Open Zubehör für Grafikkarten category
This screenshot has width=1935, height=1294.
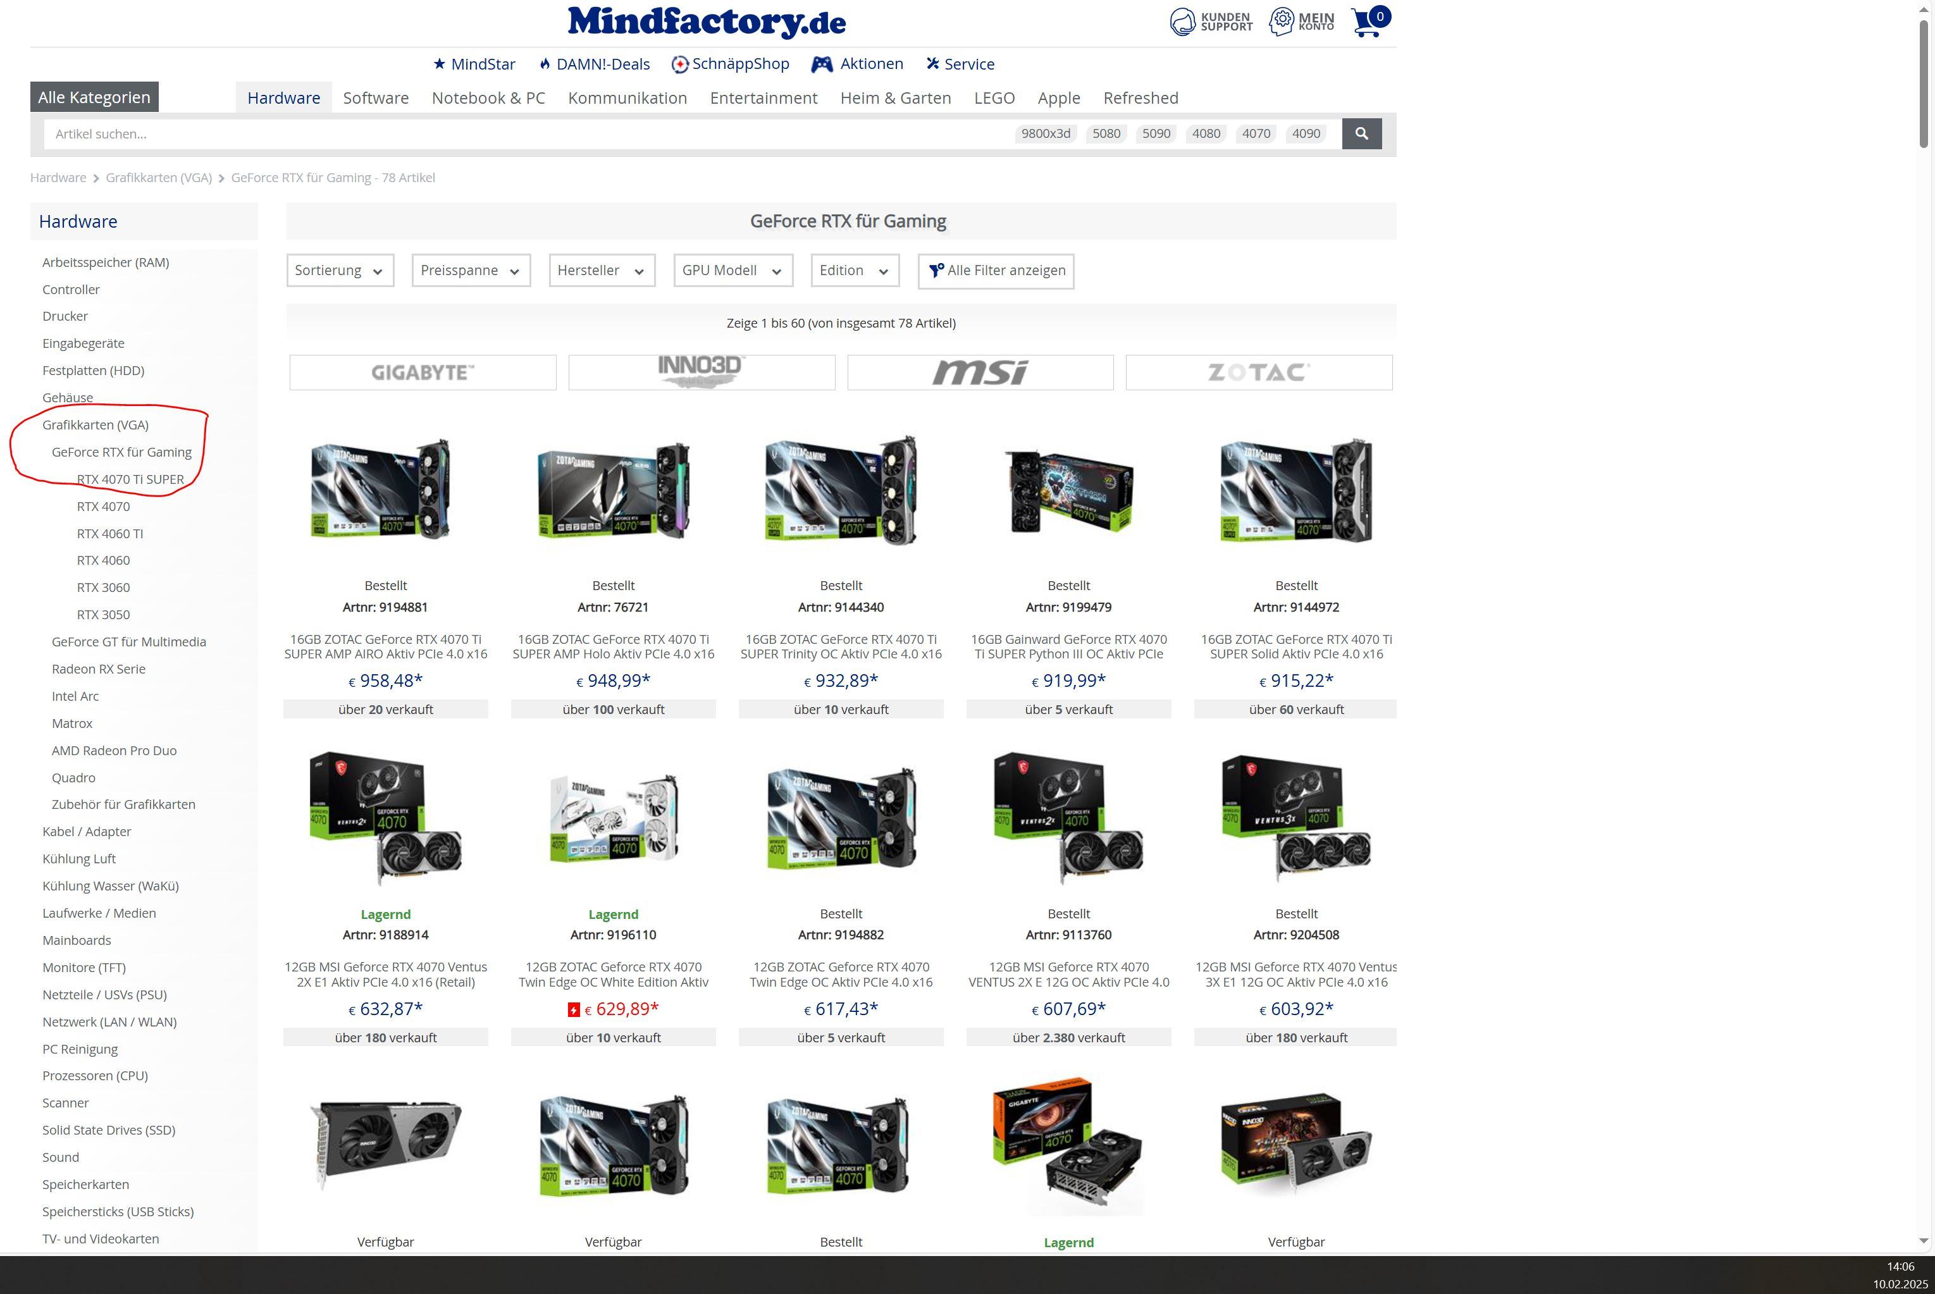coord(124,804)
